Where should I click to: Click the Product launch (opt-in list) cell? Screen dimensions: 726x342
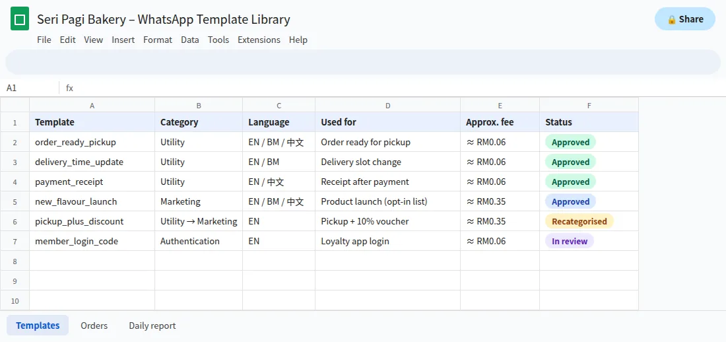387,201
